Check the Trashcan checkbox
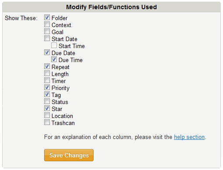Screen dimensions: 223x170 pyautogui.click(x=47, y=122)
